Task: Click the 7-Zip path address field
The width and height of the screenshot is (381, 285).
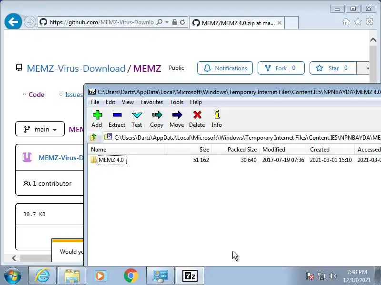Action: click(242, 138)
